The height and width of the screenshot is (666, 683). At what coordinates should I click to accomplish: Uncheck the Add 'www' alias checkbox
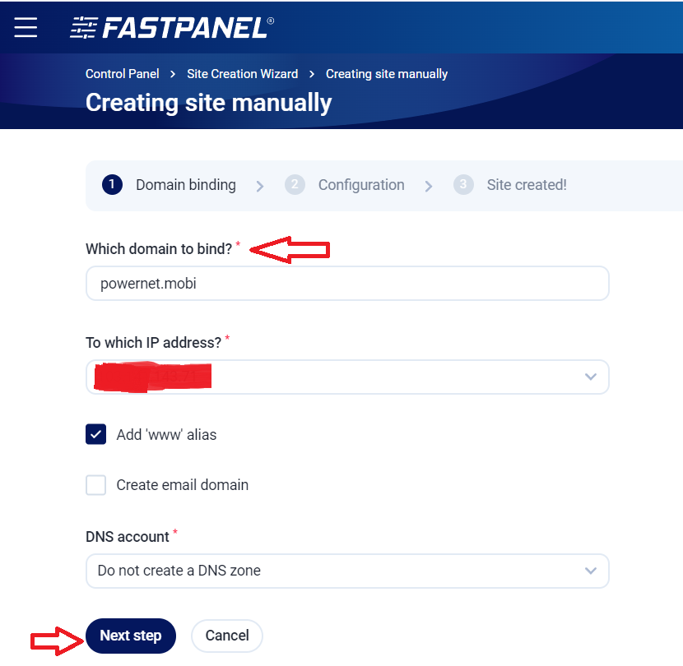pos(96,434)
